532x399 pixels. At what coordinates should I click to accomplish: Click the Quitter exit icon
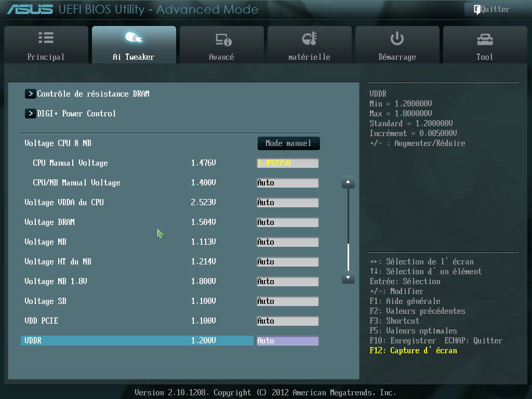pyautogui.click(x=477, y=9)
